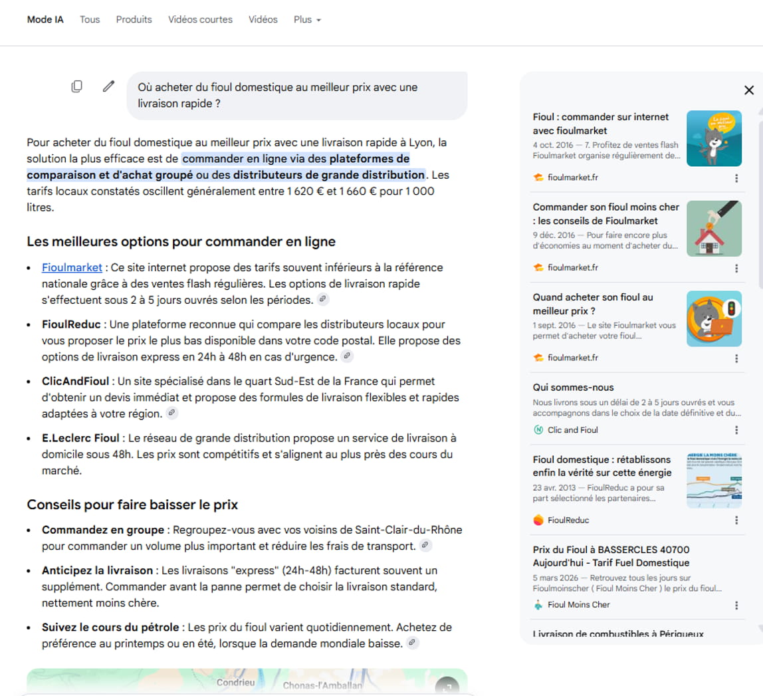
Task: Switch to the Tous tab
Action: click(90, 19)
